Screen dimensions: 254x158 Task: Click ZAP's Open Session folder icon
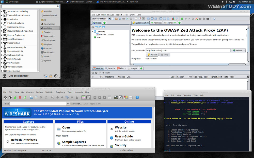point(116,19)
